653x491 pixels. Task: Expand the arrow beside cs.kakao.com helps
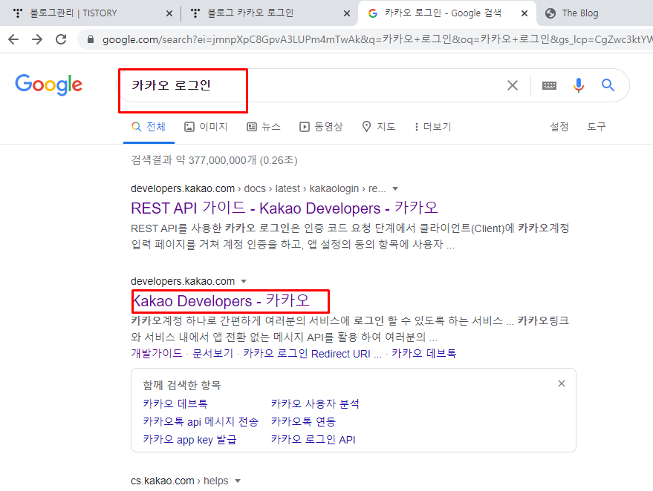pos(238,481)
